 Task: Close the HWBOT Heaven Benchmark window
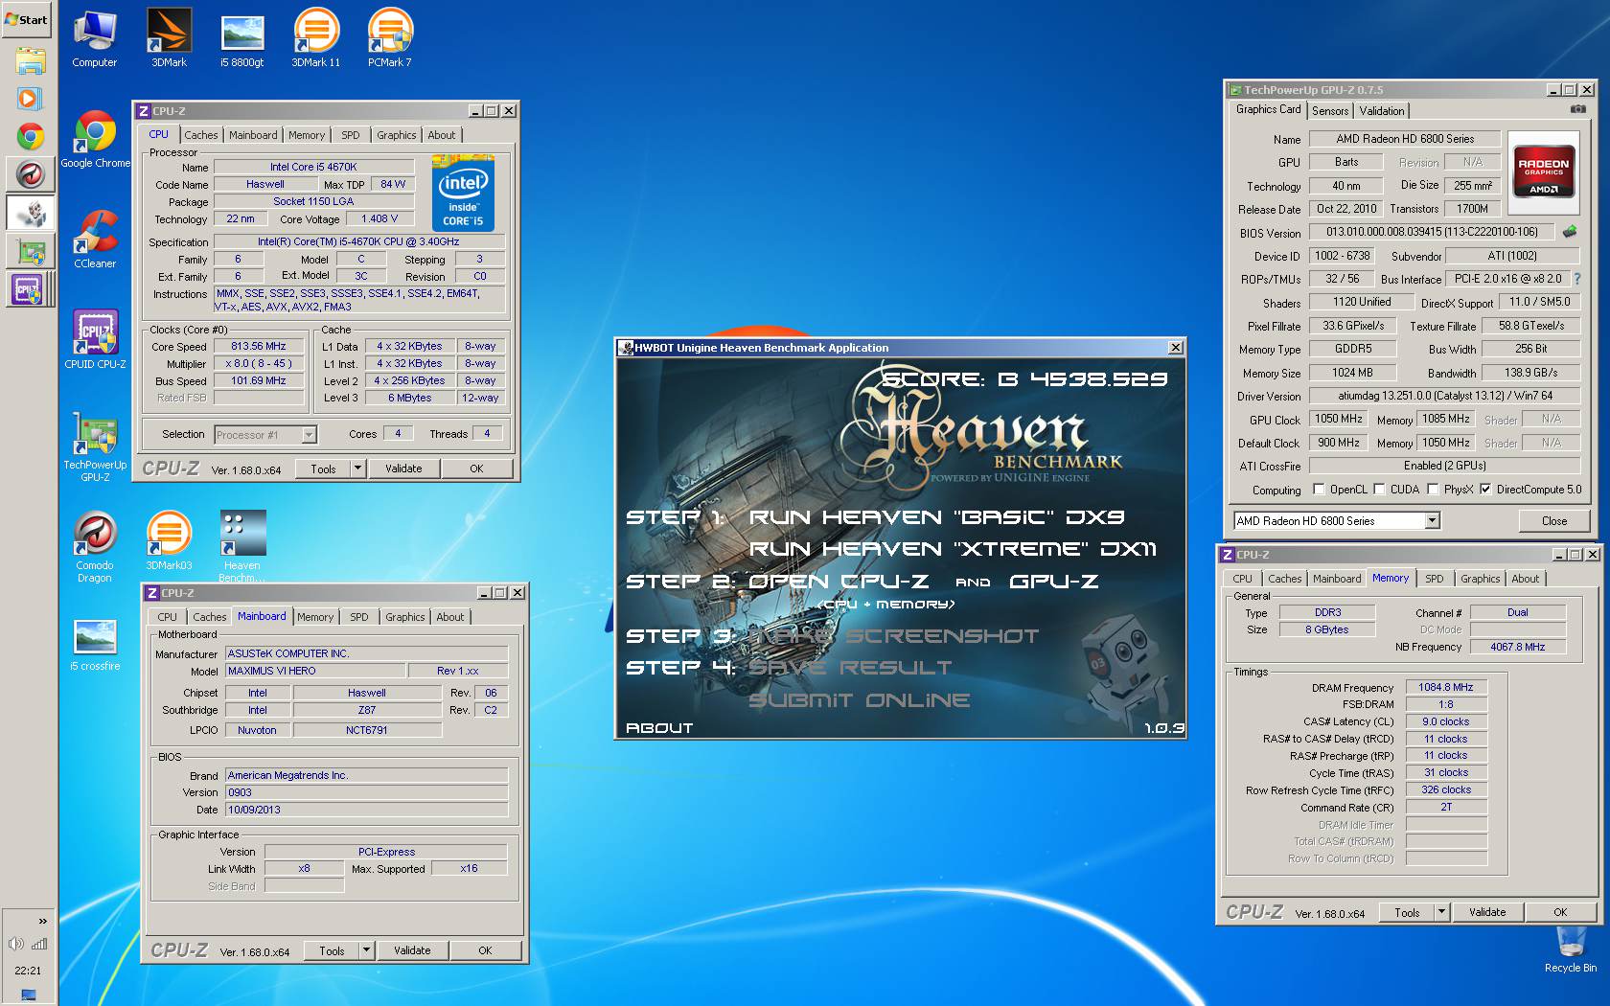(1176, 348)
